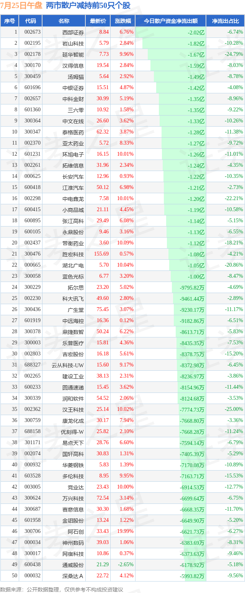Click stock name 圆通速递
The height and width of the screenshot is (593, 245).
pyautogui.click(x=73, y=387)
